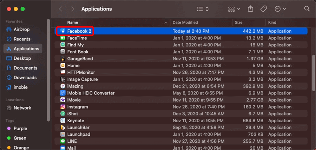Screen dimensions: 316x150
Task: Click the iShot app icon
Action: click(x=63, y=114)
